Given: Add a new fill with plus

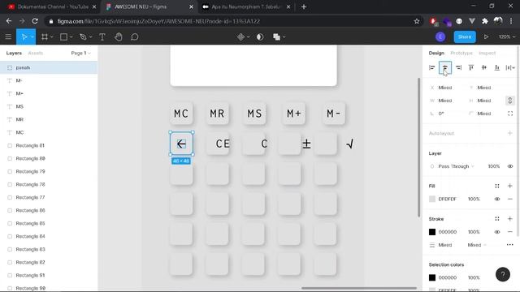Looking at the screenshot, I should pyautogui.click(x=510, y=186).
